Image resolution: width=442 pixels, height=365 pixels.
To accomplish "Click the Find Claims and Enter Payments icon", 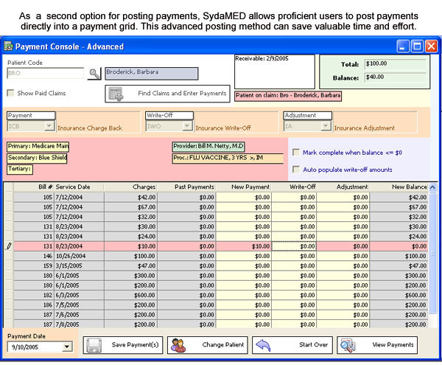I will [x=116, y=94].
